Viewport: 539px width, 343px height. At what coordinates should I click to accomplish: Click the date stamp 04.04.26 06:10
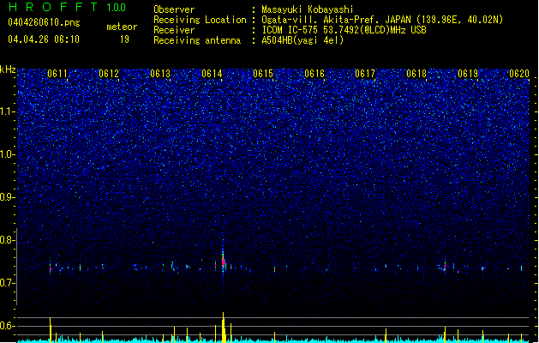tap(44, 39)
